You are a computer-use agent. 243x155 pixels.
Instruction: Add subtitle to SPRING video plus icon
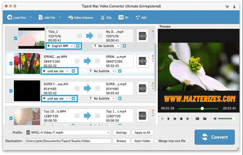coord(120,71)
